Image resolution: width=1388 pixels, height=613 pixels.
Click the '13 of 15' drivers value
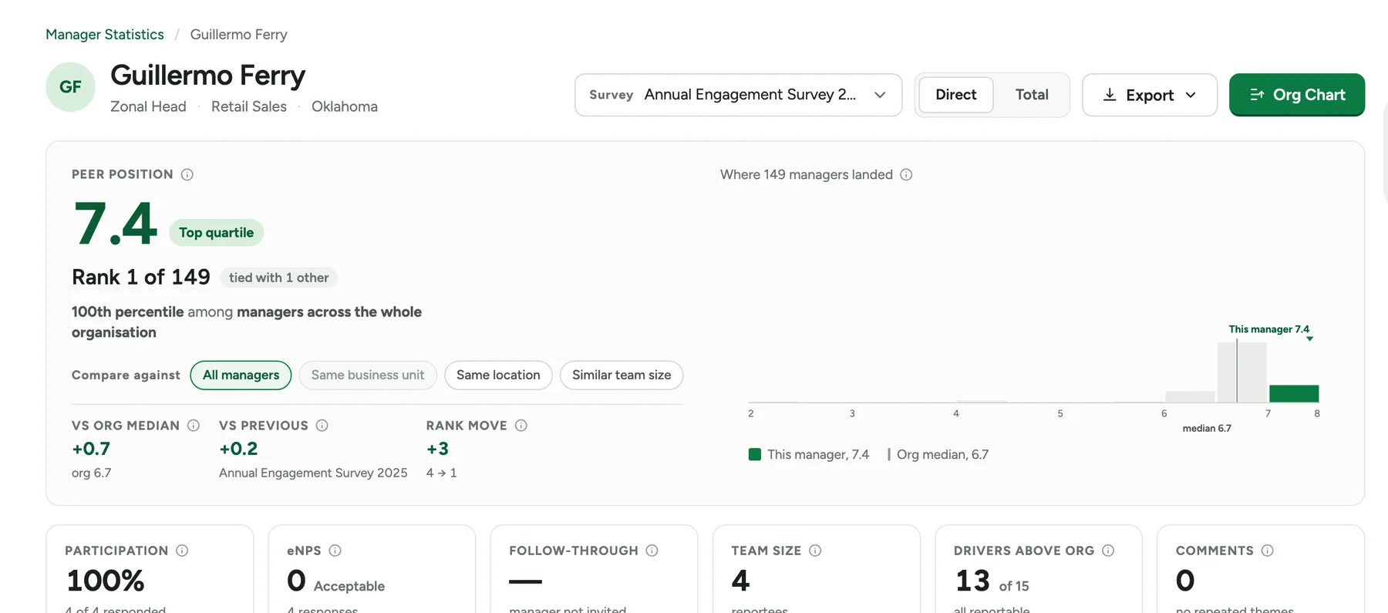pyautogui.click(x=992, y=581)
